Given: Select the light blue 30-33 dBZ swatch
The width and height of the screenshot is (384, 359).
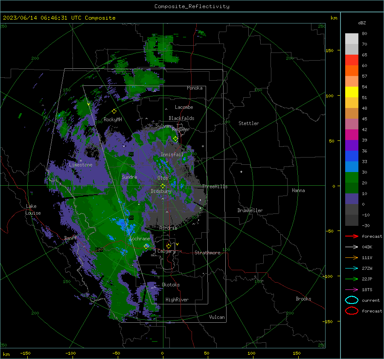Looking at the screenshot, I should 352,167.
